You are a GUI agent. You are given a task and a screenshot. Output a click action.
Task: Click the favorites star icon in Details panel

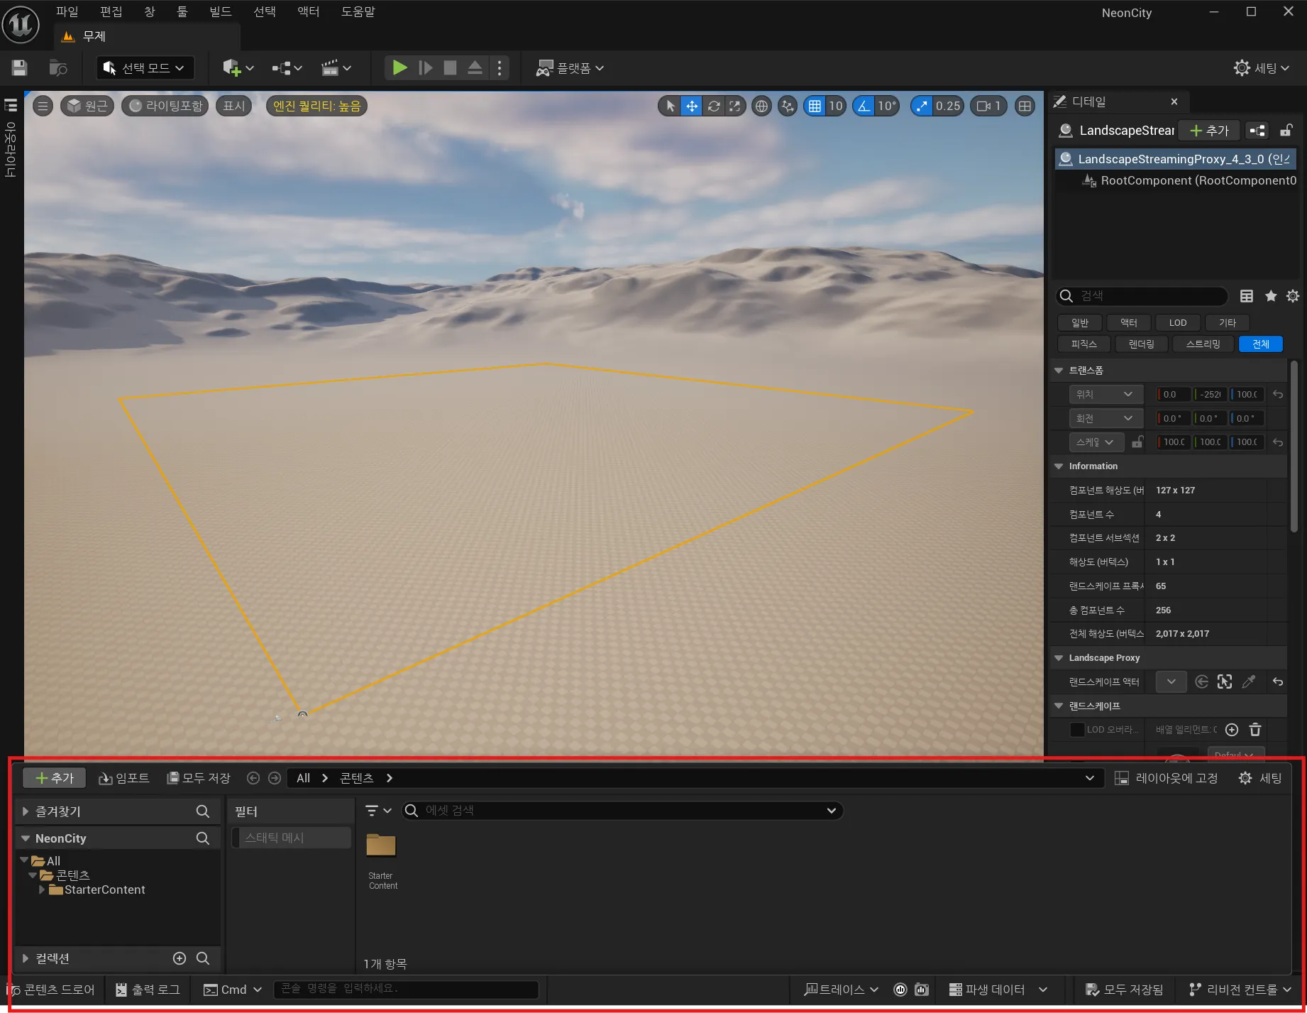[x=1270, y=296]
